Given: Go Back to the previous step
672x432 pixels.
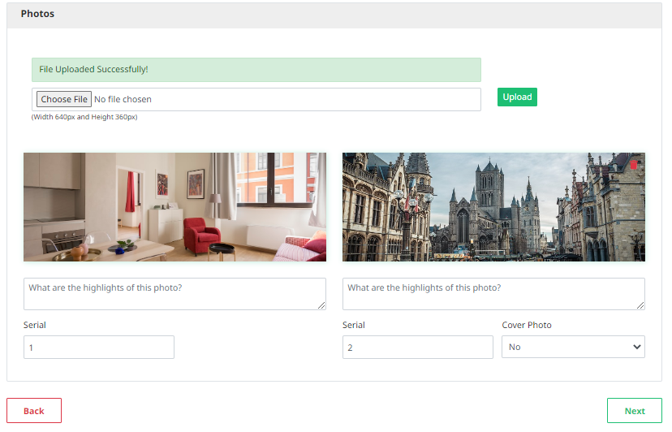Looking at the screenshot, I should 34,411.
